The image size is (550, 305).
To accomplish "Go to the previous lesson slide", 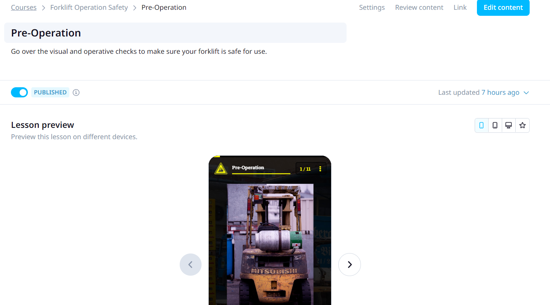I will (191, 264).
